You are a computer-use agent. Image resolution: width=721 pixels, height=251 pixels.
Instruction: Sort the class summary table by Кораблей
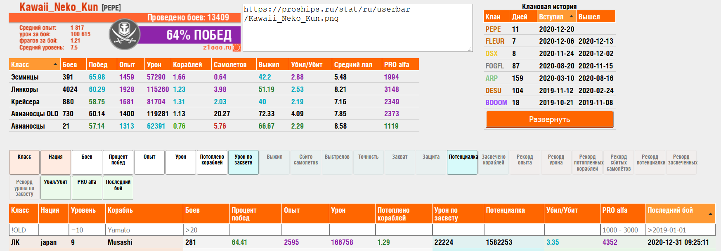click(191, 65)
